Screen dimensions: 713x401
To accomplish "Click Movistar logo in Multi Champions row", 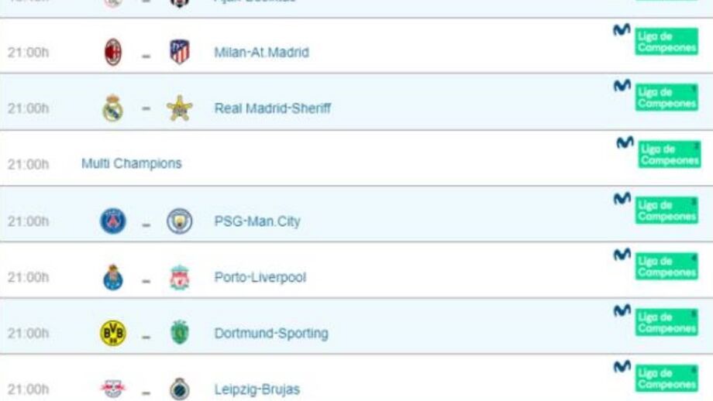I will pos(625,142).
